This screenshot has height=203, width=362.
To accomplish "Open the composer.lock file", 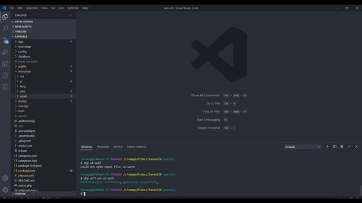I will tap(44, 161).
